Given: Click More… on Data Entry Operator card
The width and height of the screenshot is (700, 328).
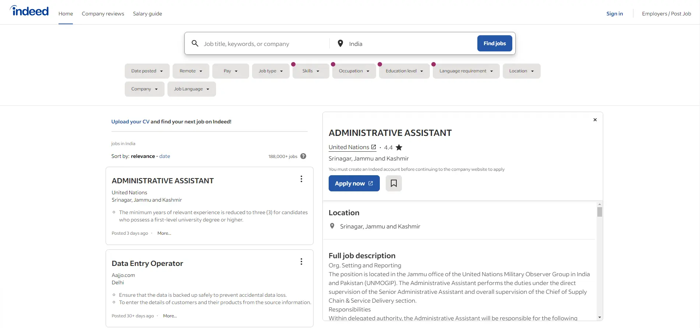Looking at the screenshot, I should pos(170,316).
